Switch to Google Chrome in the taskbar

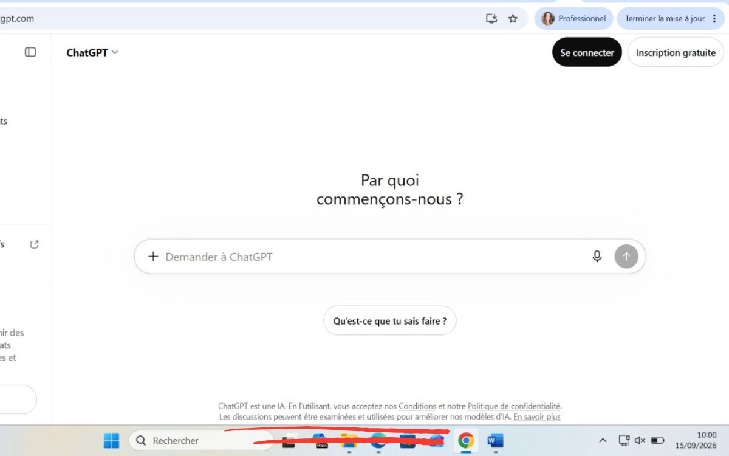click(466, 440)
